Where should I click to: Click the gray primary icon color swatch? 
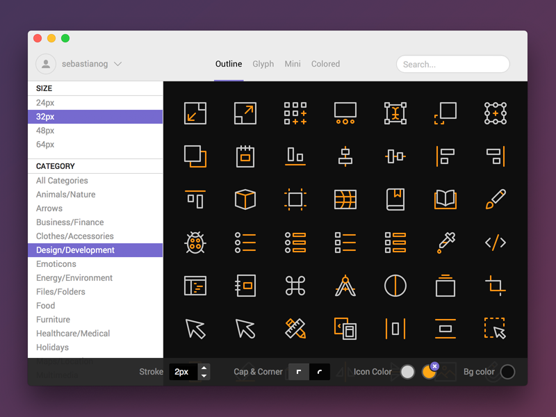pyautogui.click(x=407, y=372)
